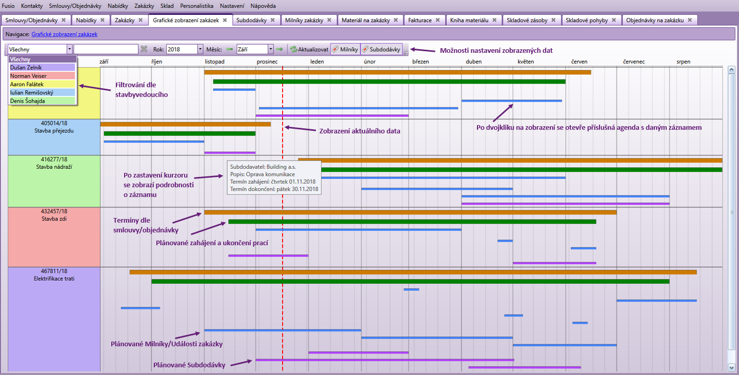This screenshot has height=375, width=739.
Task: Close the Fakturace tab
Action: [437, 20]
